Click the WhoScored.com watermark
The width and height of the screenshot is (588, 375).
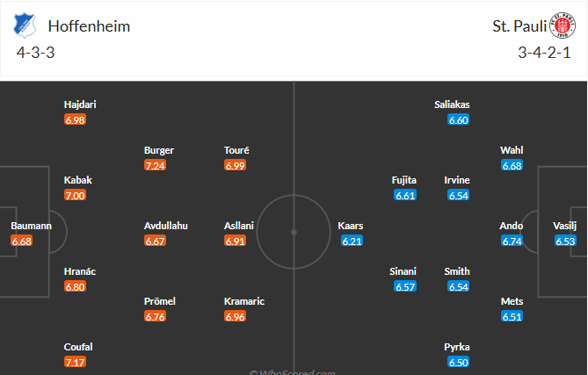[x=294, y=371]
